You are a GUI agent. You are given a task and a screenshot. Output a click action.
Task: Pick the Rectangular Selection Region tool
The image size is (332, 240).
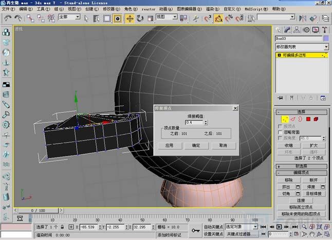tap(107, 18)
